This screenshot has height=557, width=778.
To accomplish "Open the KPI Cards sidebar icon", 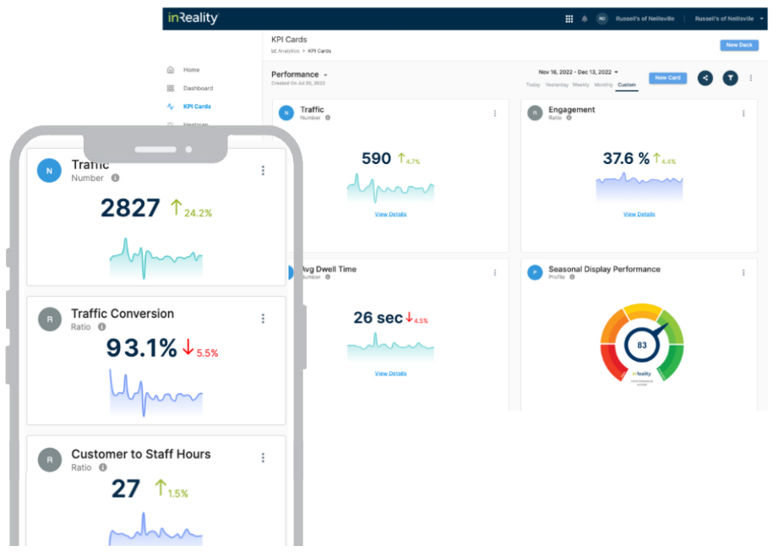I will click(x=171, y=106).
